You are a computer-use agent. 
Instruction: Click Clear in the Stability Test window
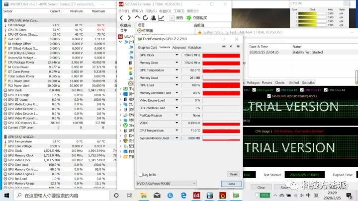coord(261,187)
